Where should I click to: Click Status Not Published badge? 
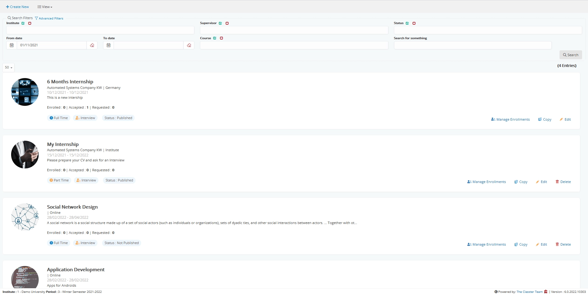click(x=122, y=243)
